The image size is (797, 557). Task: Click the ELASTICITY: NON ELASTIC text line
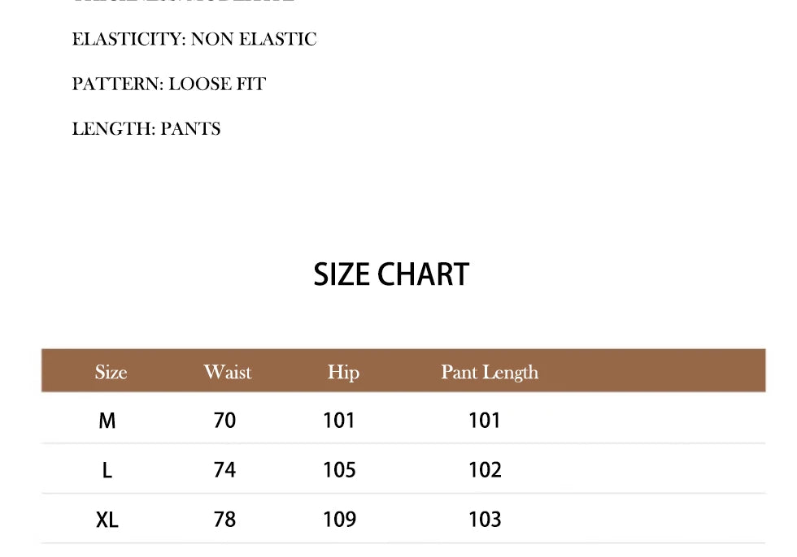point(194,39)
